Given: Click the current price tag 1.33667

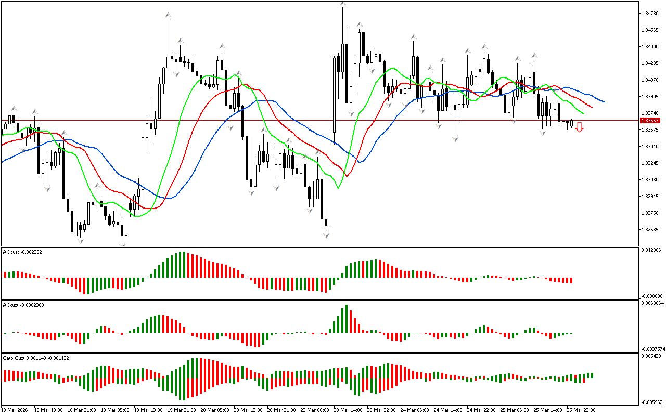Looking at the screenshot, I should (650, 120).
